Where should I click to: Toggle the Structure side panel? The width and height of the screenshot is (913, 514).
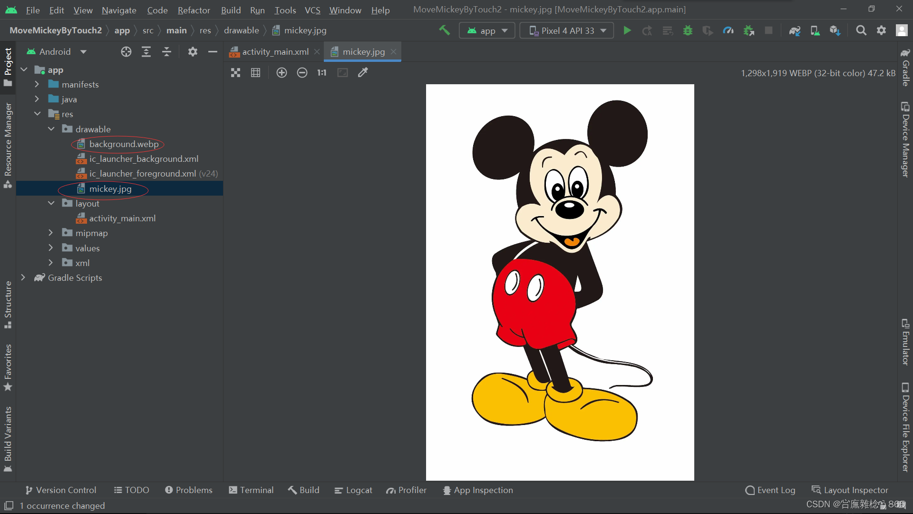pyautogui.click(x=8, y=305)
